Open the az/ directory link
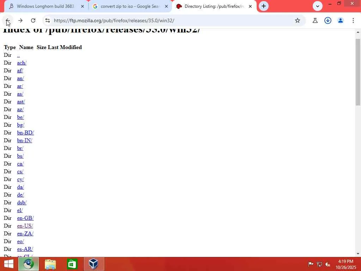Image resolution: width=361 pixels, height=271 pixels. [x=20, y=109]
